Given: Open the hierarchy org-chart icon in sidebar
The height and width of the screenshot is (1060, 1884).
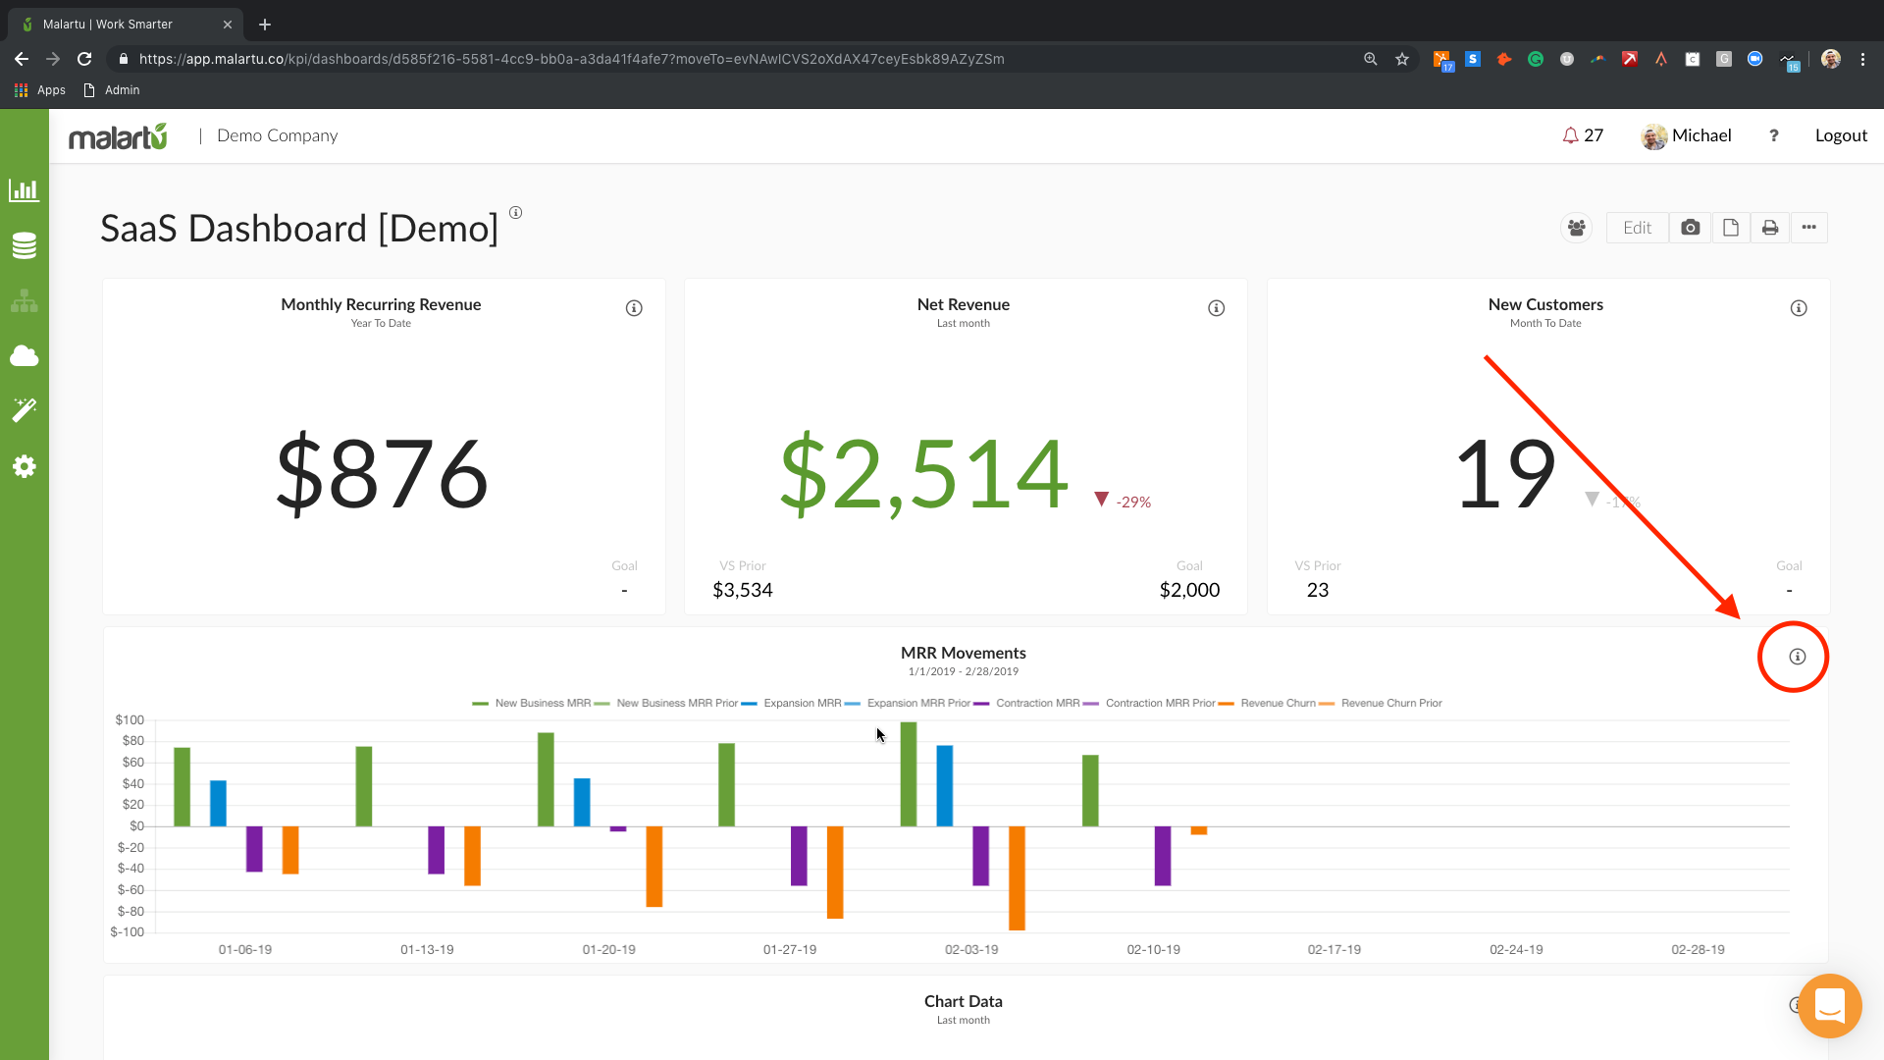Looking at the screenshot, I should (24, 301).
